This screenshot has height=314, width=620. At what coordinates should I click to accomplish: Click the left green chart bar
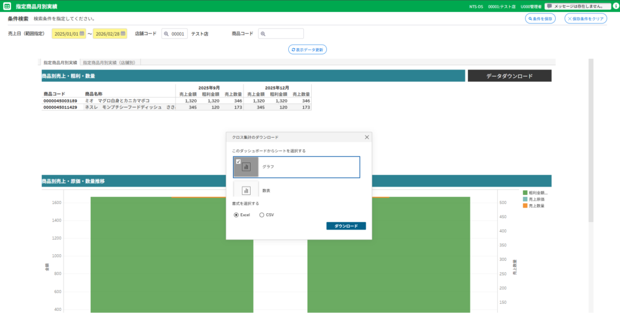(172, 255)
